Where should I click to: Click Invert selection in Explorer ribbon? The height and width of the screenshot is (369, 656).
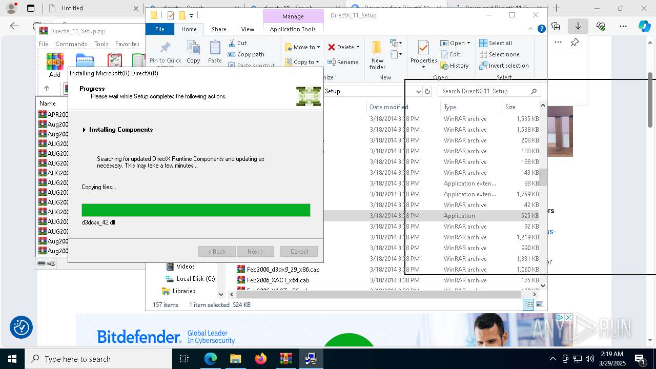point(504,66)
